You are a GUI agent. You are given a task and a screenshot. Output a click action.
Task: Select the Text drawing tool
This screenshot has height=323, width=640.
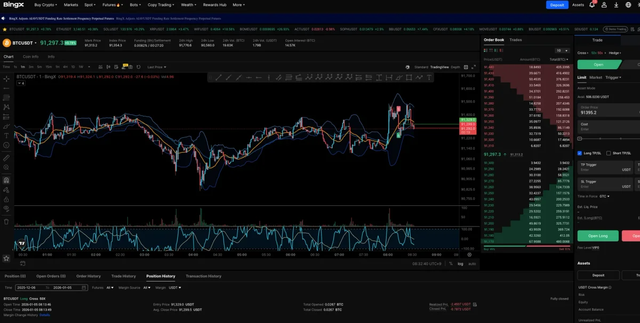tap(6, 136)
